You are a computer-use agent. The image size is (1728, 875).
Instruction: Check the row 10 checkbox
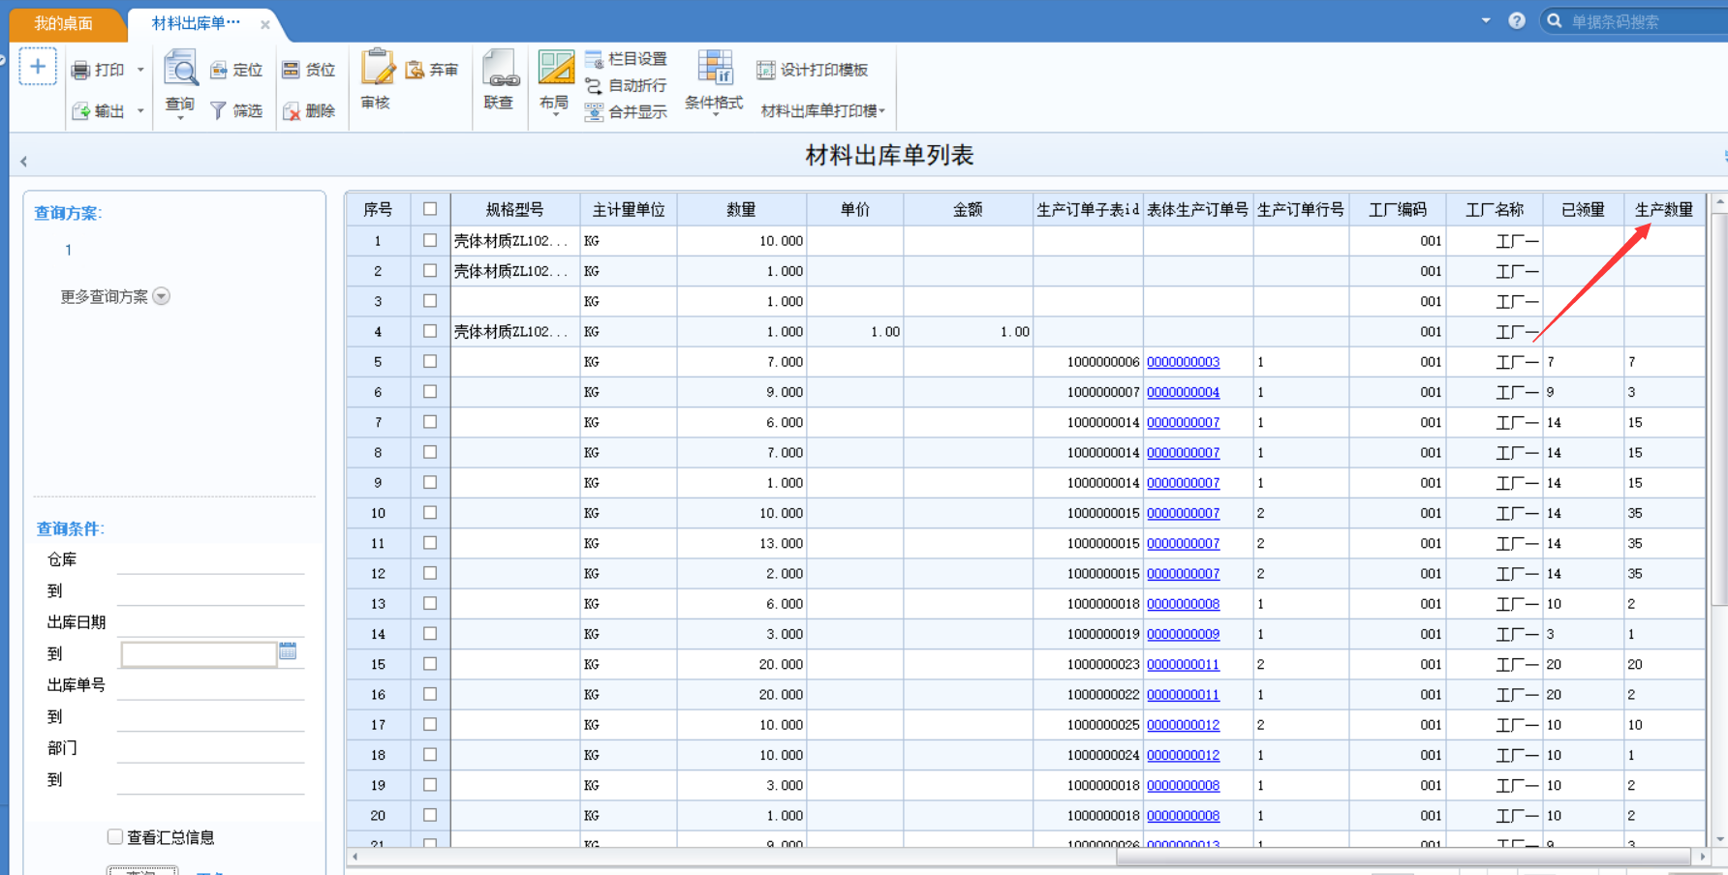click(430, 512)
